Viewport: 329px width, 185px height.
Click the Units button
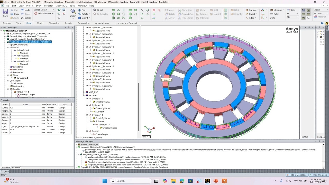[272, 18]
